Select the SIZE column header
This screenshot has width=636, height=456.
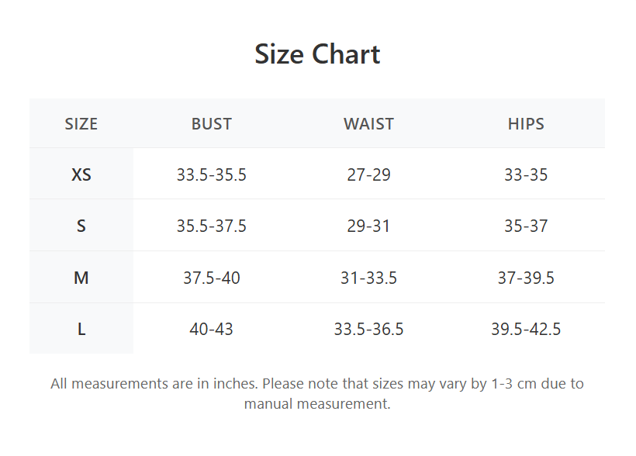(81, 124)
